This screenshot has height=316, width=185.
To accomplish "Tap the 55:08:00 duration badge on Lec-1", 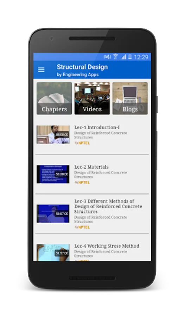I will pyautogui.click(x=62, y=134).
